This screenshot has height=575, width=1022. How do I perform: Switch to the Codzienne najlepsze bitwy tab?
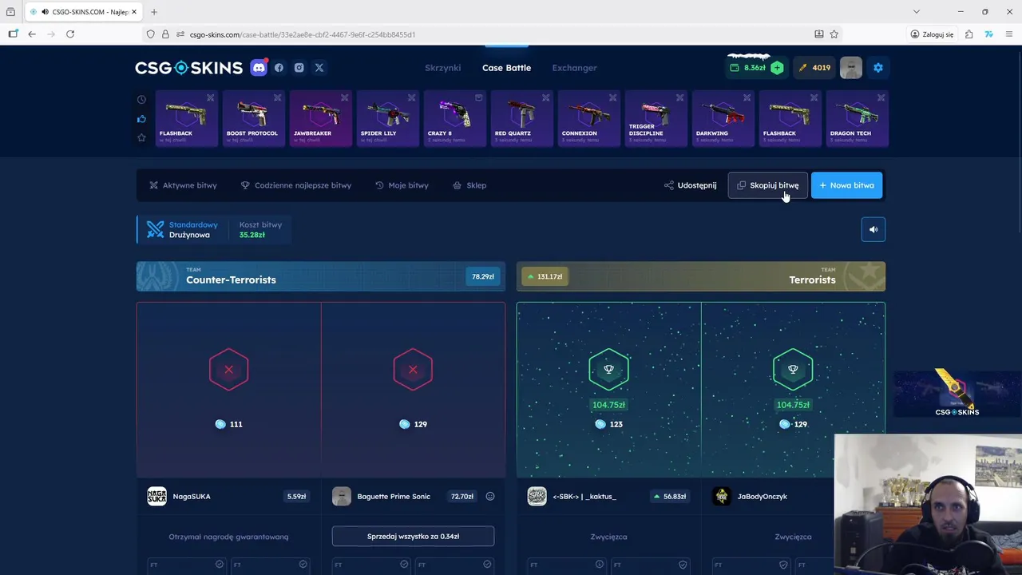pos(296,185)
